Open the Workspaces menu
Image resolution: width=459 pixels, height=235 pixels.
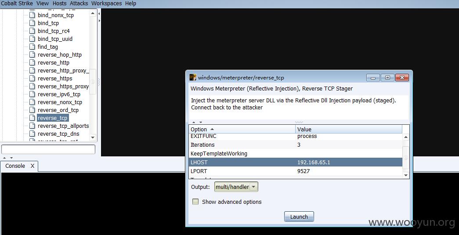[x=107, y=4]
